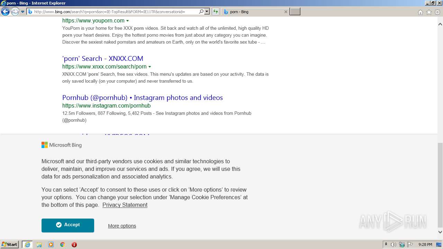Expand the address bar autocomplete dropdown
Viewport: 443px width, 249px height.
[207, 12]
